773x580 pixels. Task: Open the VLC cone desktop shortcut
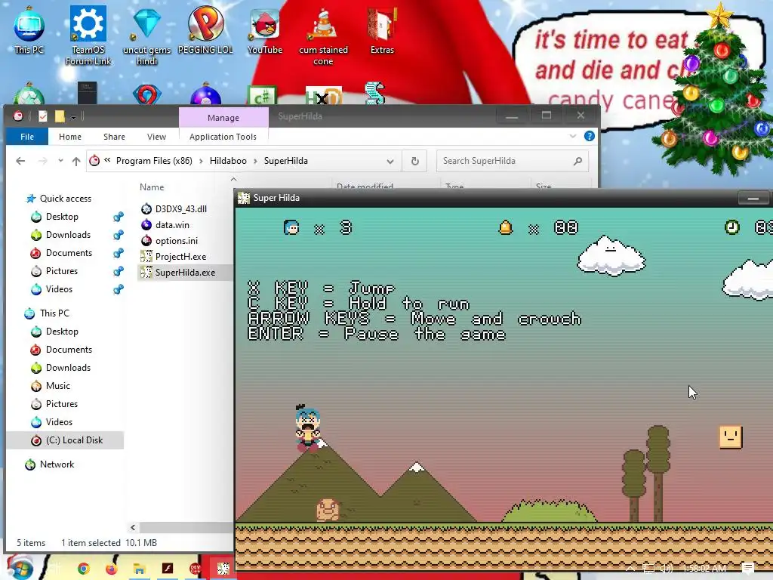pos(323,35)
